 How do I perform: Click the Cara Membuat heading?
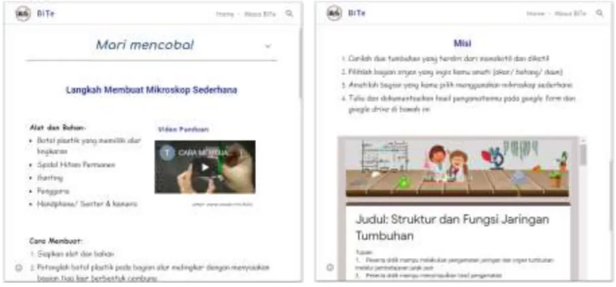click(56, 240)
